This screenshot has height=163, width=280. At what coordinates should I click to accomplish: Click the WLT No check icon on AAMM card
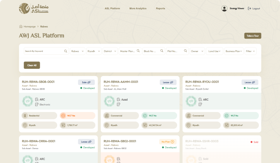tap(145, 115)
